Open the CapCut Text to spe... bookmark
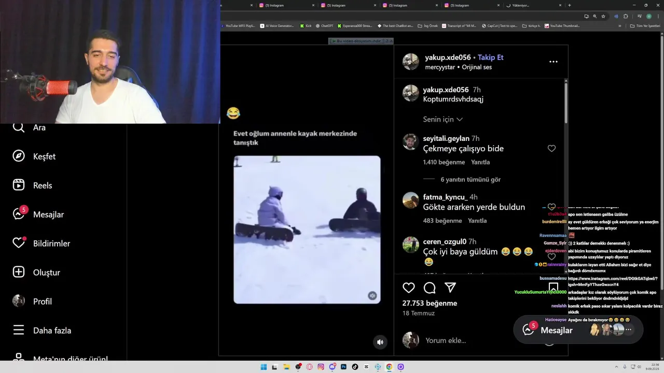 500,26
